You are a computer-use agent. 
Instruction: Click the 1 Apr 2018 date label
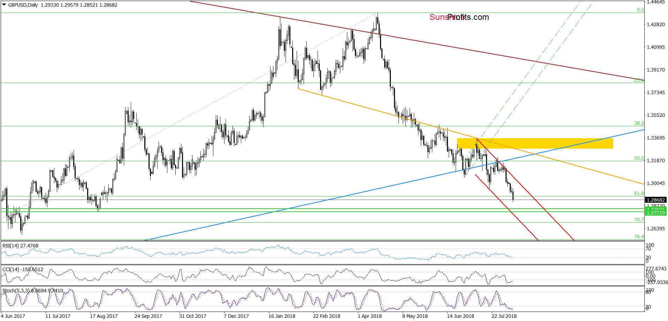click(370, 316)
